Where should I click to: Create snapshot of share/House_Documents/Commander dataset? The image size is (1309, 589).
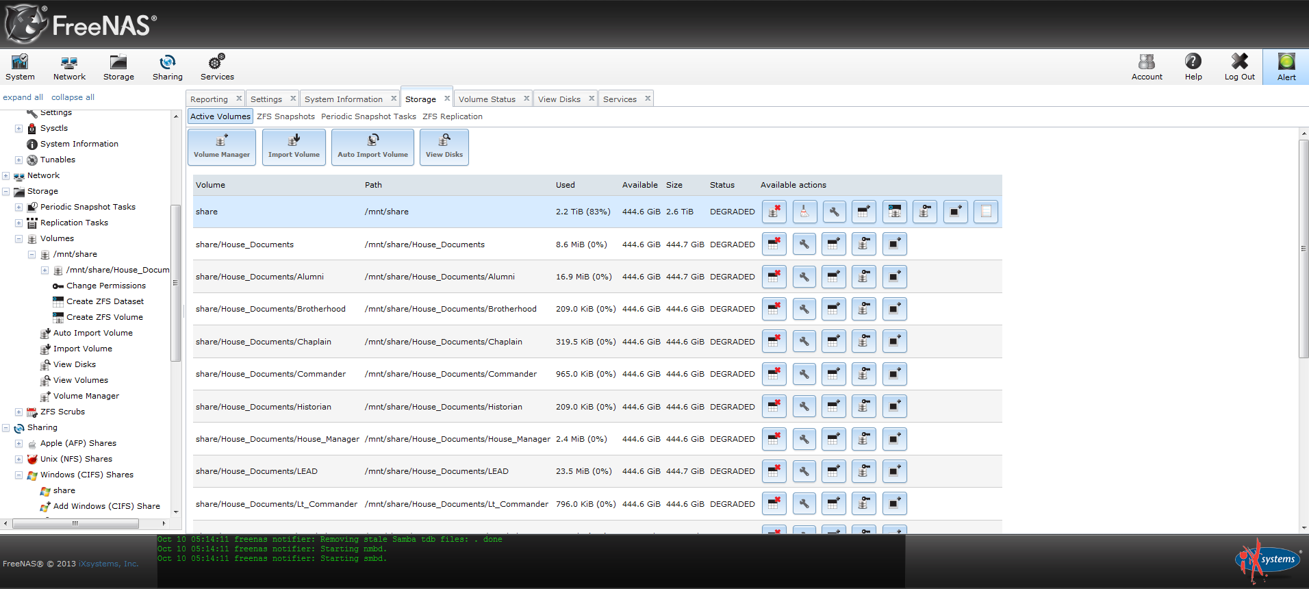894,374
